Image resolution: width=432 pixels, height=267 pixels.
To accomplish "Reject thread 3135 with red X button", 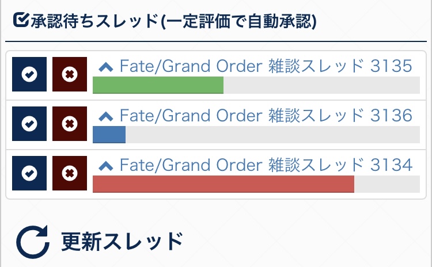I will tap(70, 74).
